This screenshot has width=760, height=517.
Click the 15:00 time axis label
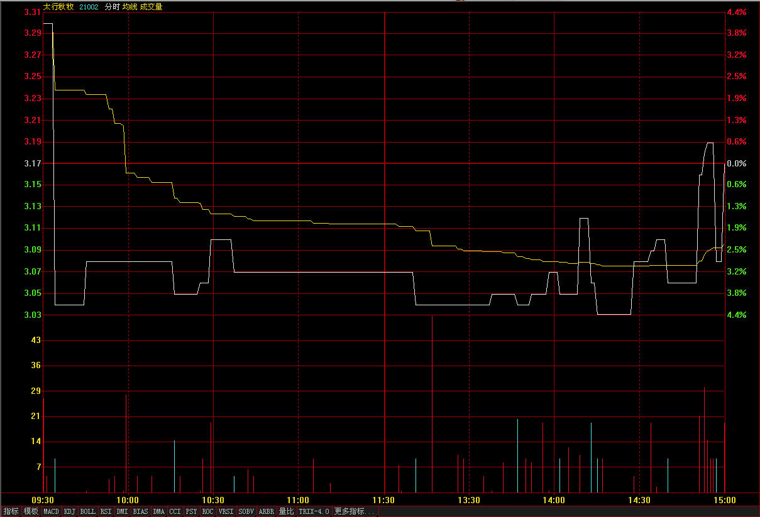(724, 500)
